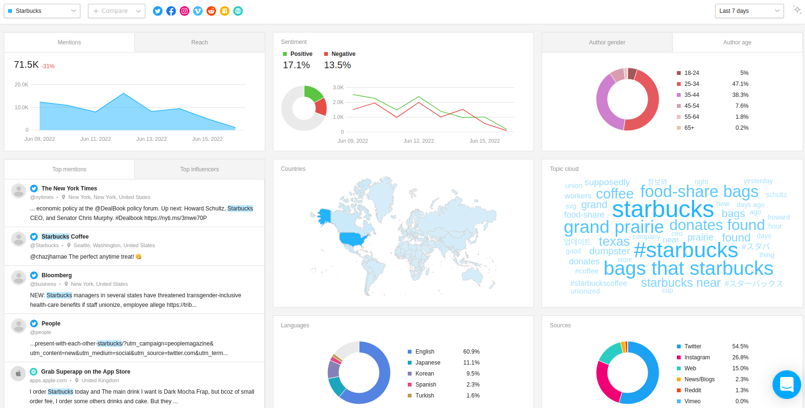Toggle the Twitter source legend entry
Viewport: 805px width, 408px height.
tap(713, 346)
